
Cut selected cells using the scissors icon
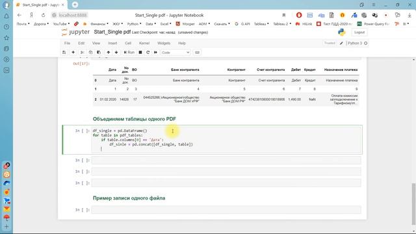tap(83, 52)
